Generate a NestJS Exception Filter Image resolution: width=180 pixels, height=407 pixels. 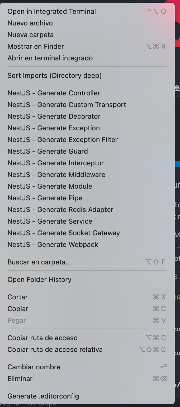pos(63,139)
